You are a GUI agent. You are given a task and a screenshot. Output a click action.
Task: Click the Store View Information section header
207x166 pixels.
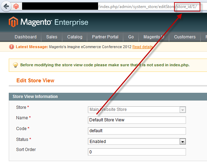coord(108,97)
